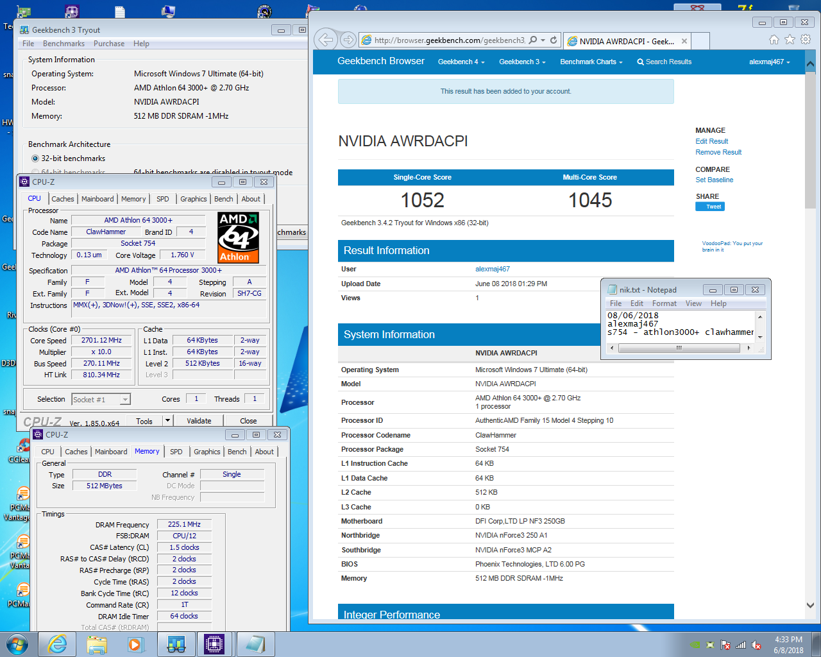This screenshot has width=821, height=657.
Task: Click AMD Athlon 64 logo in CPU-Z
Action: (238, 238)
